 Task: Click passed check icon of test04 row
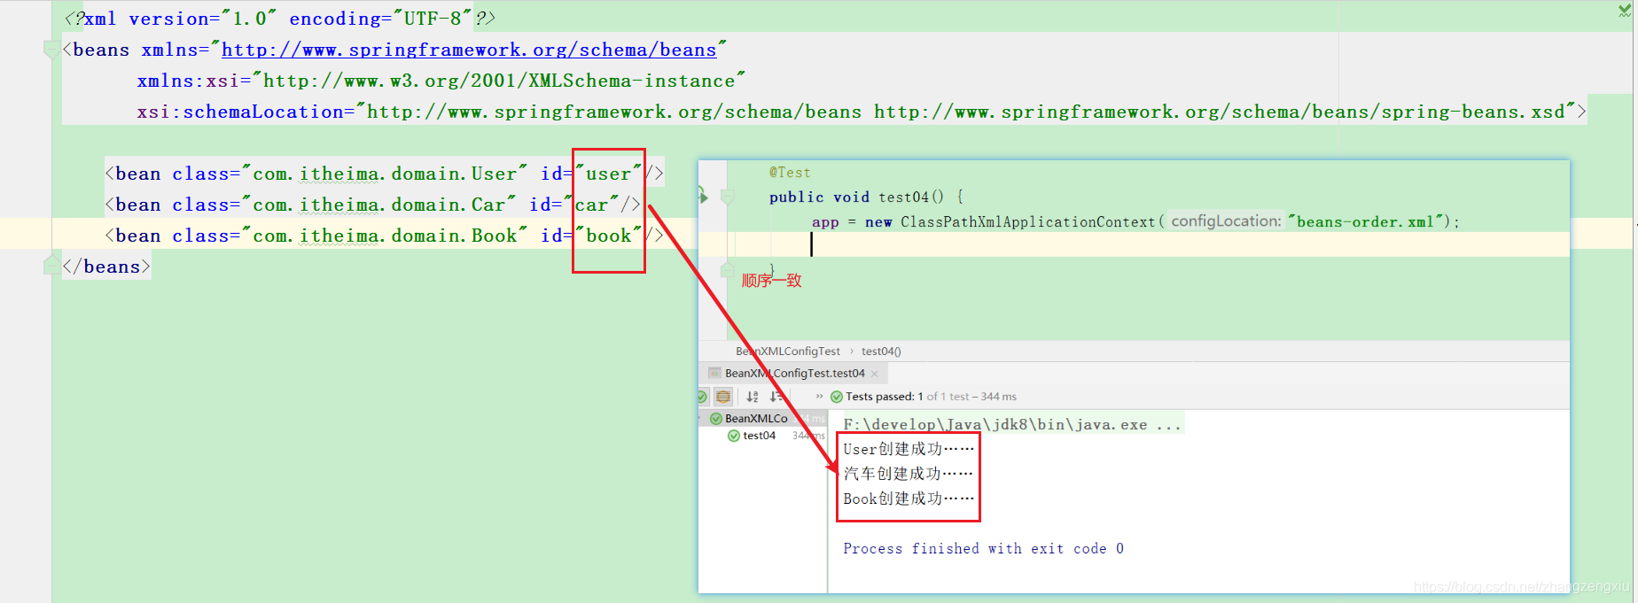coord(733,436)
